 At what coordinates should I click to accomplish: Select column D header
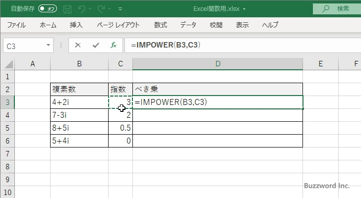[218, 64]
